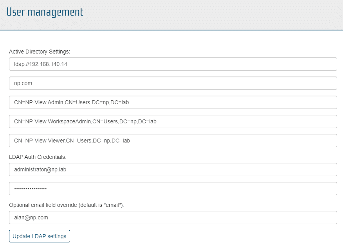This screenshot has width=343, height=251.
Task: Click the LDAP Auth Credentials label
Action: point(38,157)
